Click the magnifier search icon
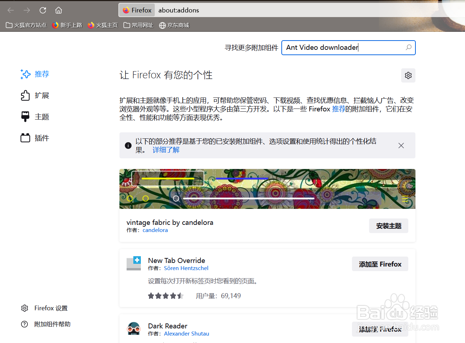Viewport: 465px width, 343px height. 409,47
